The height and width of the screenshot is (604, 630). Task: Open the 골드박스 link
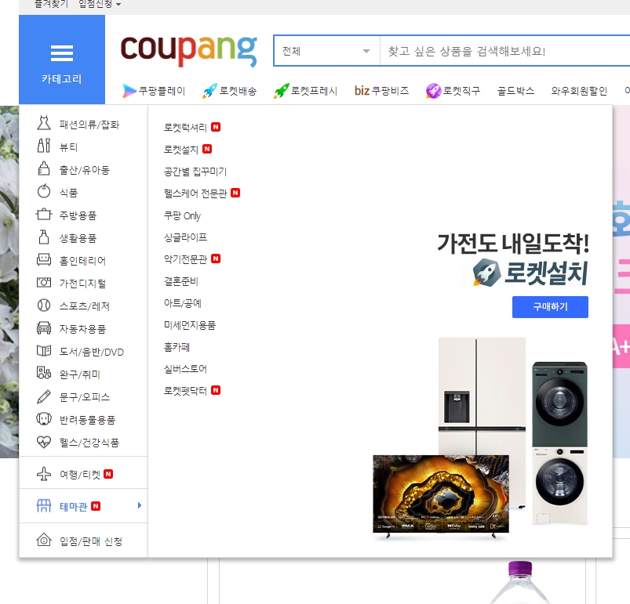[515, 91]
